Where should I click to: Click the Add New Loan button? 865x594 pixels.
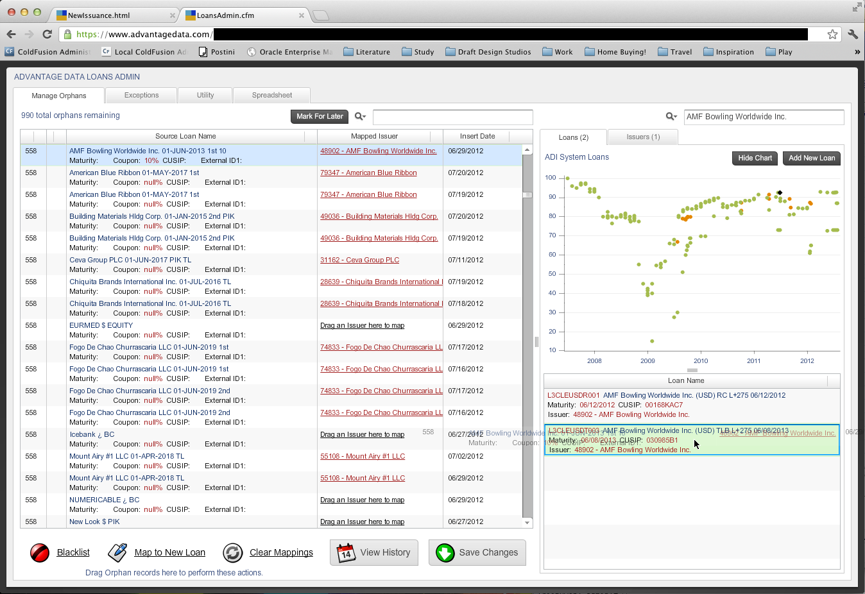tap(812, 158)
